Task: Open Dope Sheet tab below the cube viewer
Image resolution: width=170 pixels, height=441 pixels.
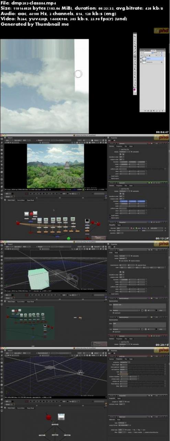Action: click(31, 301)
